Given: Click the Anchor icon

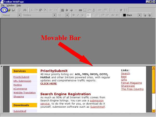Looking at the screenshot, I should (94, 10).
